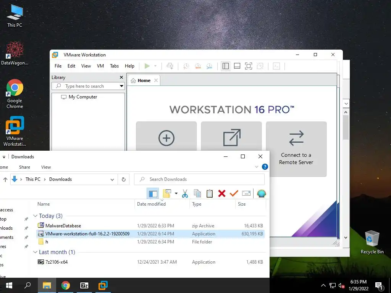Toggle the preview pane layout icon
The image size is (391, 293).
(x=153, y=193)
